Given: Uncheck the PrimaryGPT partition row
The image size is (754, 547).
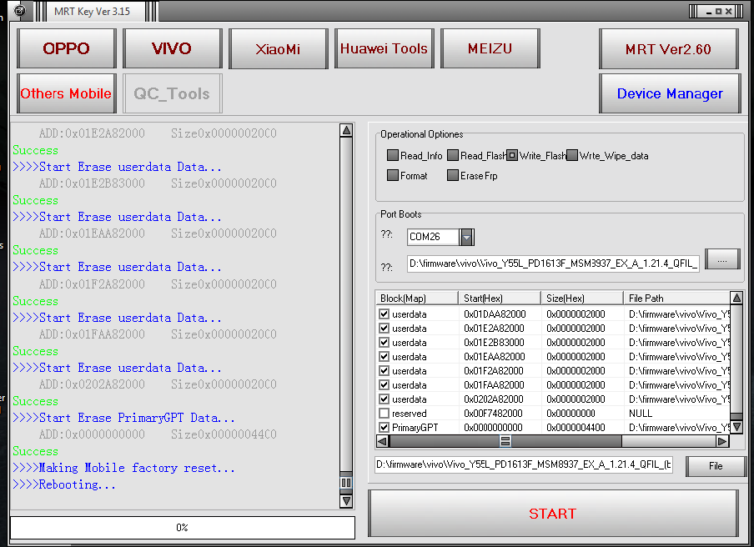Looking at the screenshot, I should 384,427.
